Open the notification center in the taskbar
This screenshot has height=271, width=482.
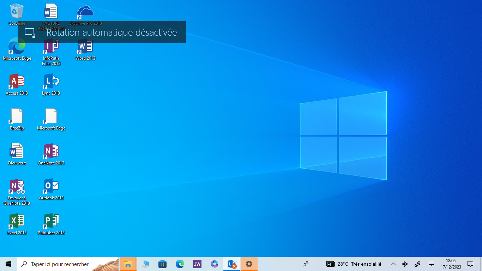[x=470, y=264]
